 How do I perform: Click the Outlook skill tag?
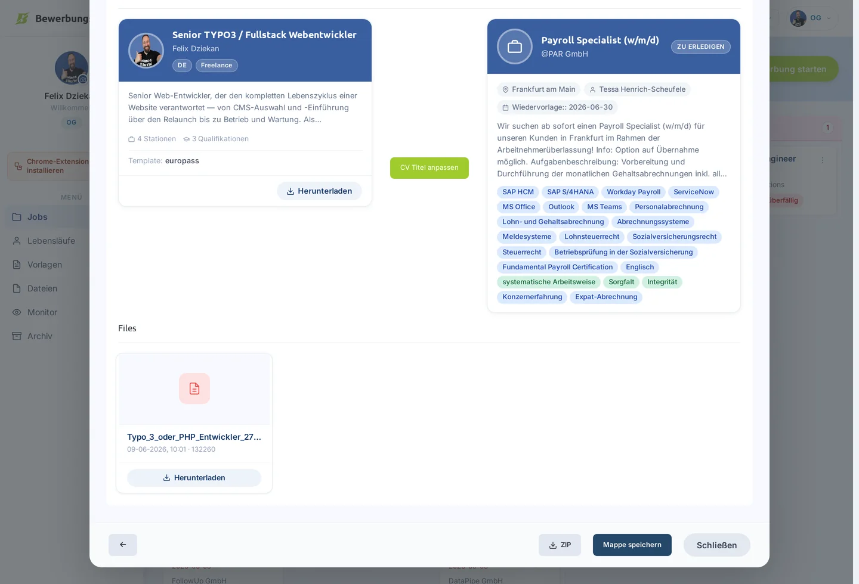point(561,207)
